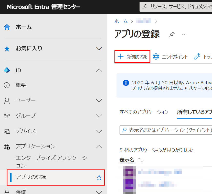Click the エンドポイント toolbar button
The width and height of the screenshot is (212, 194).
(x=171, y=56)
